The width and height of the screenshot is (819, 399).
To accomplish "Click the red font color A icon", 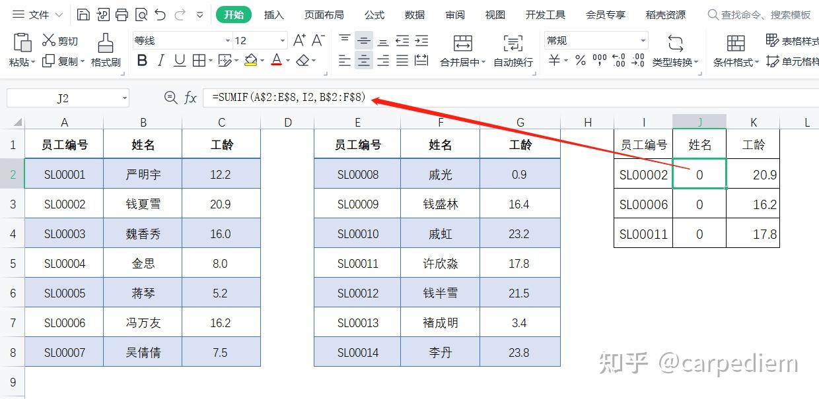I will pos(276,61).
